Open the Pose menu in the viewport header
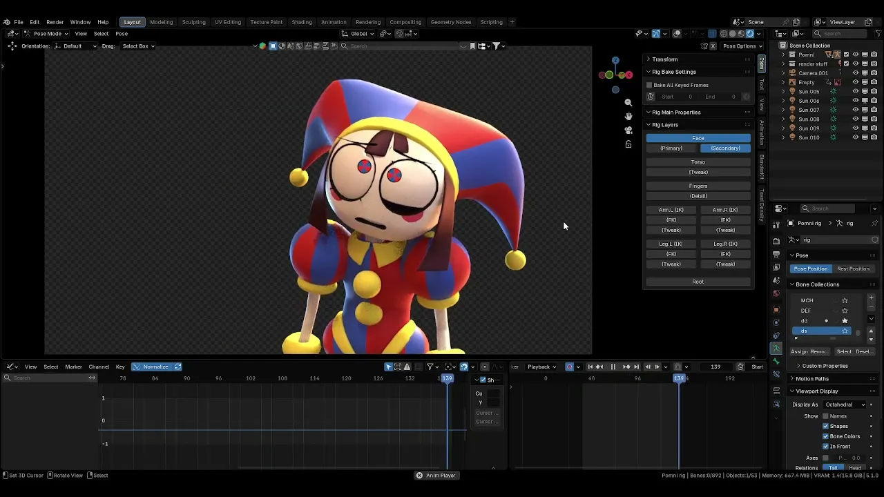 pyautogui.click(x=122, y=34)
